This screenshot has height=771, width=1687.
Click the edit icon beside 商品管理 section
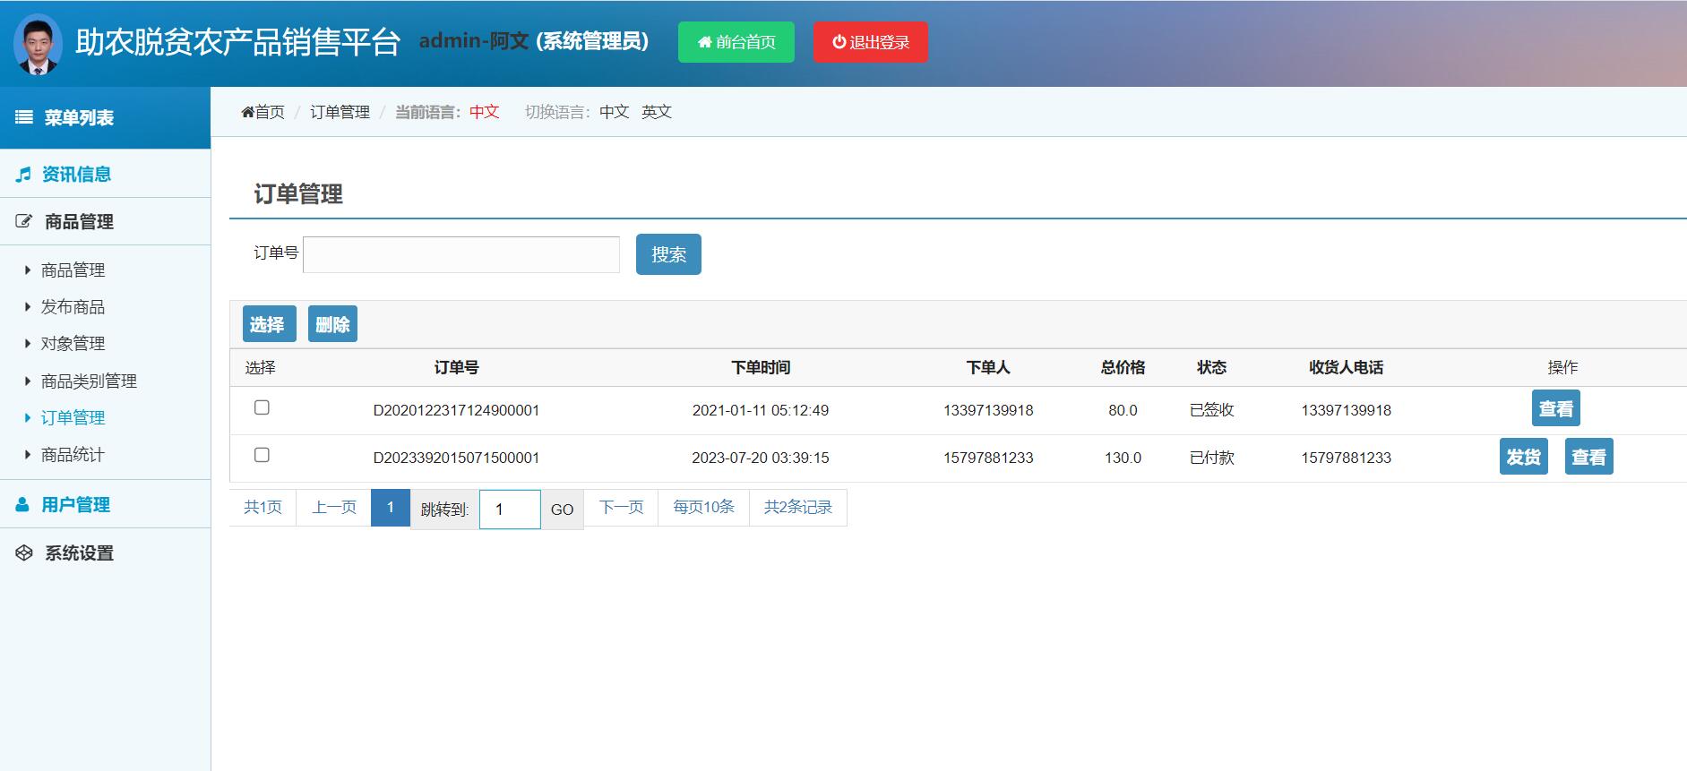(24, 221)
